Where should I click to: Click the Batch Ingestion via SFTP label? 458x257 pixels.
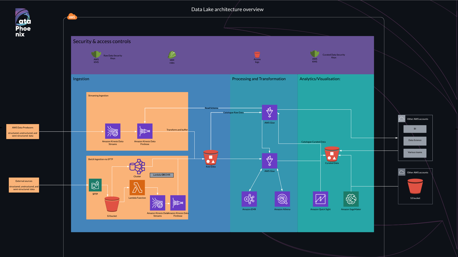(x=101, y=159)
